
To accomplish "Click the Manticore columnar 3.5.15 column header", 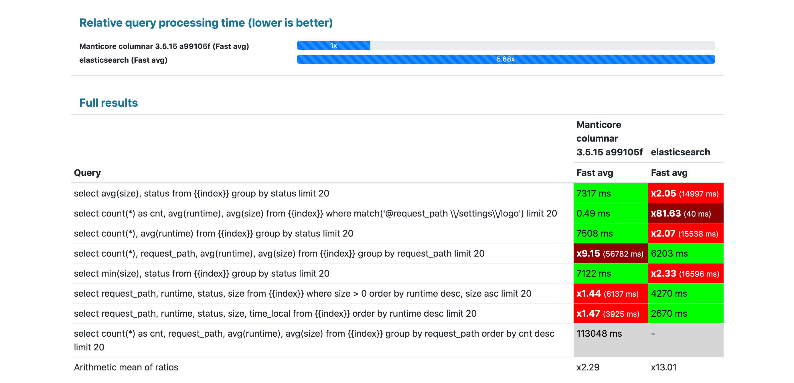I will point(609,138).
